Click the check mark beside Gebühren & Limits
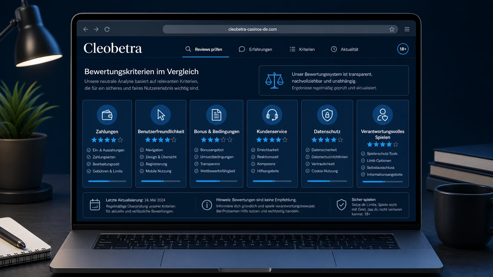Screen dimensions: 493x277 pyautogui.click(x=89, y=171)
